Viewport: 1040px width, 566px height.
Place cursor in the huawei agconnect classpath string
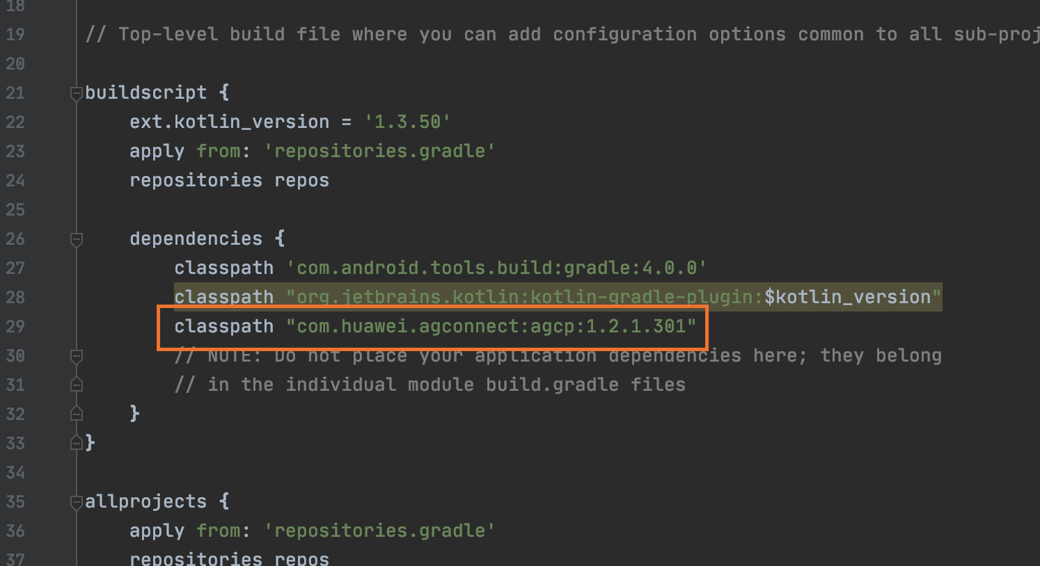491,327
